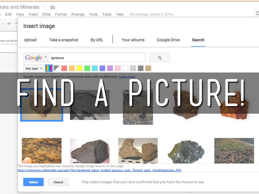
Task: Click the search field containing igneous
Action: pyautogui.click(x=97, y=58)
